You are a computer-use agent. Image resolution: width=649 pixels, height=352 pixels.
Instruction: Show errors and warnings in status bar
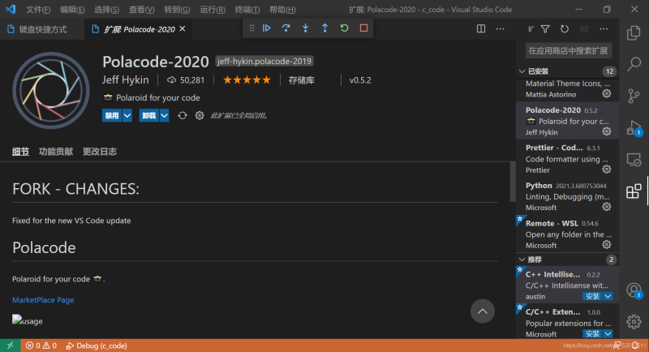[41, 346]
